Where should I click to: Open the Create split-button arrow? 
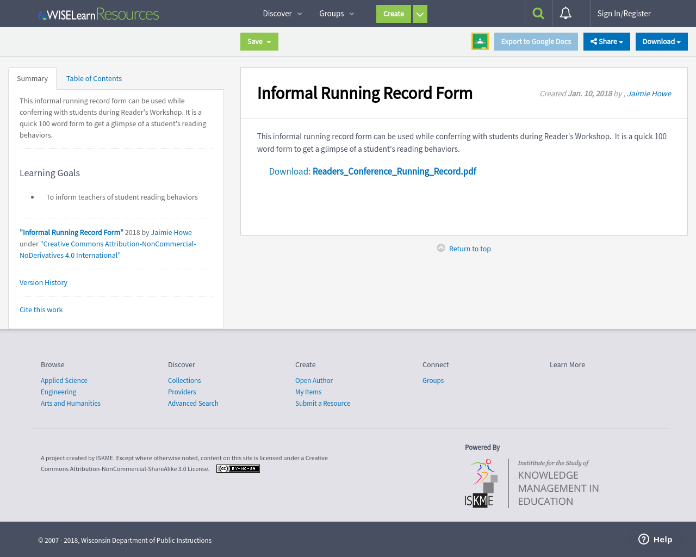[420, 14]
